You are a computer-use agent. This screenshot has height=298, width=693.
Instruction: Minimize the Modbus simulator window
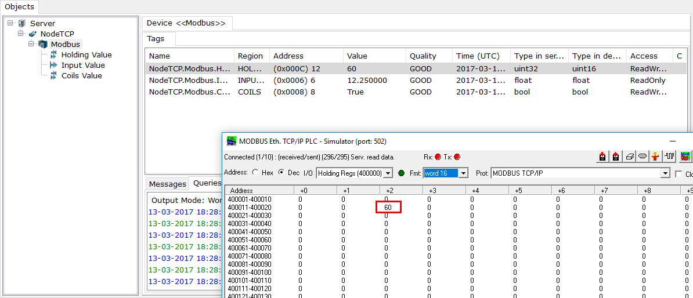[673, 141]
